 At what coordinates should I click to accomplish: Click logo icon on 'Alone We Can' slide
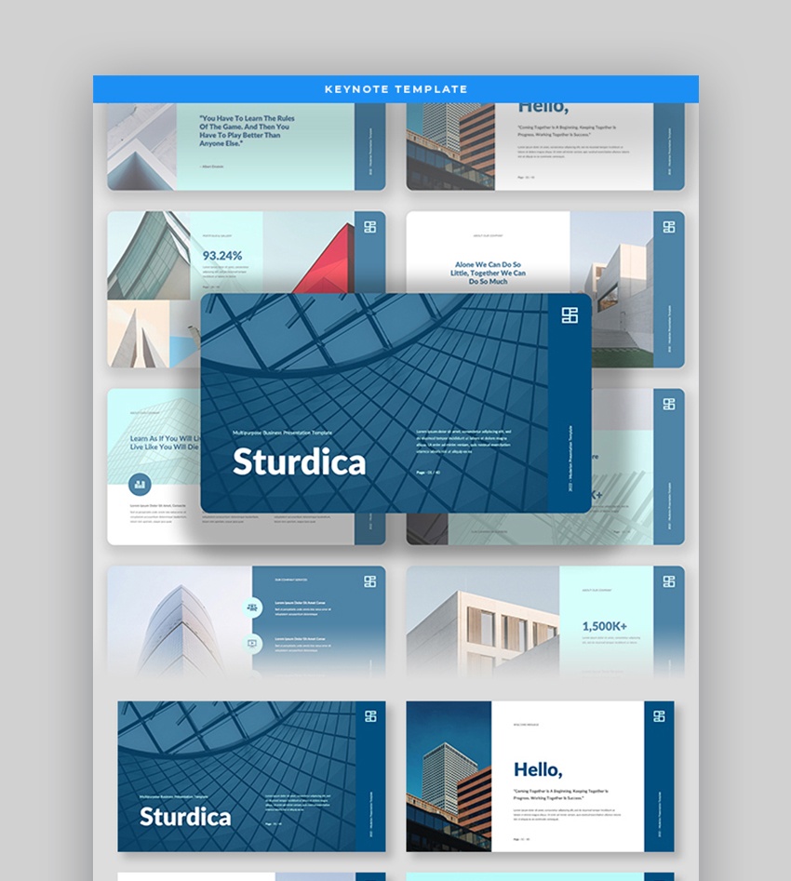pyautogui.click(x=669, y=227)
